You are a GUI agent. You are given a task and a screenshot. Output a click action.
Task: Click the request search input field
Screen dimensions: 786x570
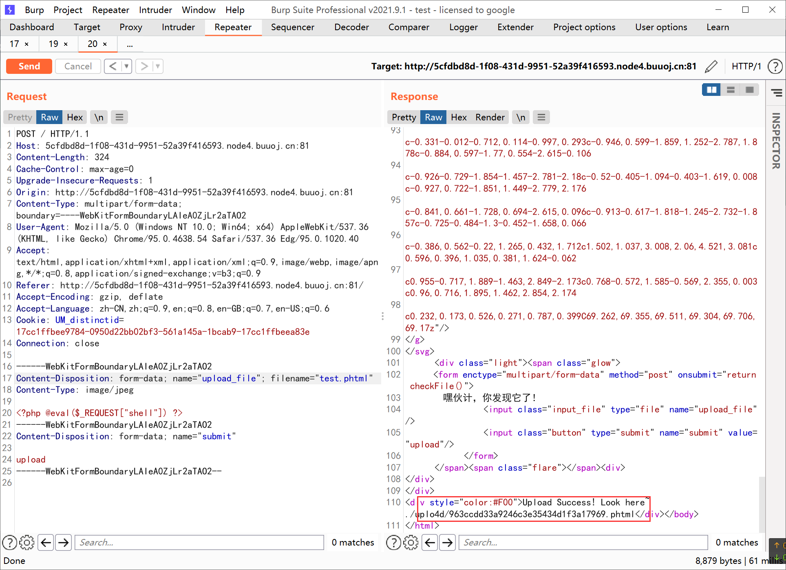coord(199,542)
